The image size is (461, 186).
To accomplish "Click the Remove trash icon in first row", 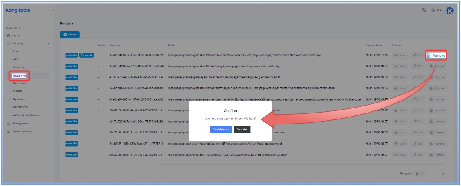I will pyautogui.click(x=428, y=55).
